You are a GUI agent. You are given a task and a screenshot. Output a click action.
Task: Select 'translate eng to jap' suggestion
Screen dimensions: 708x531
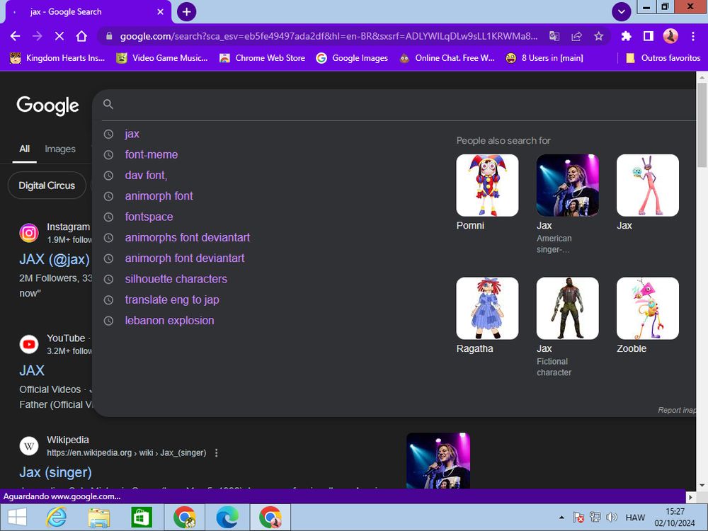click(172, 299)
